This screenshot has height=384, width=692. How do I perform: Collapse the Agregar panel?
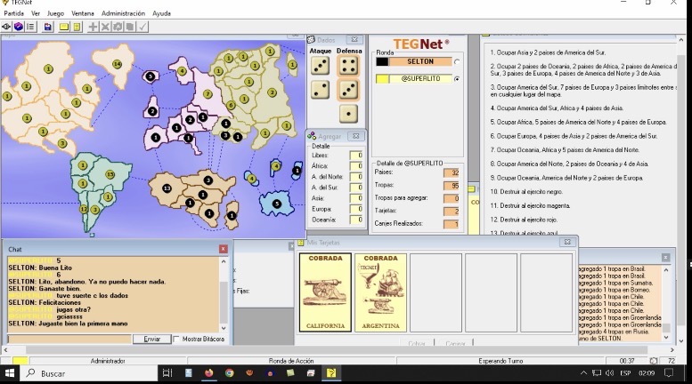(355, 136)
